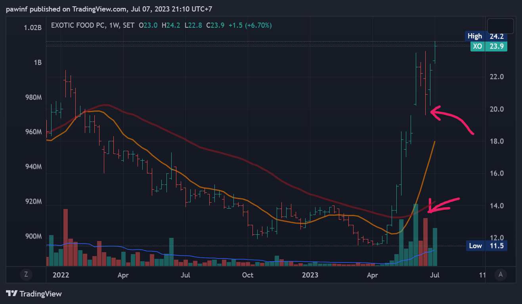Click the Jul label after 2023
Screen dimensions: 522x304
coord(435,274)
